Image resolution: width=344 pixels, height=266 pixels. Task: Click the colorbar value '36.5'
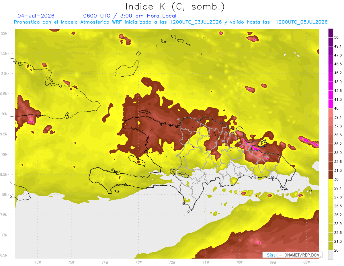(338, 135)
